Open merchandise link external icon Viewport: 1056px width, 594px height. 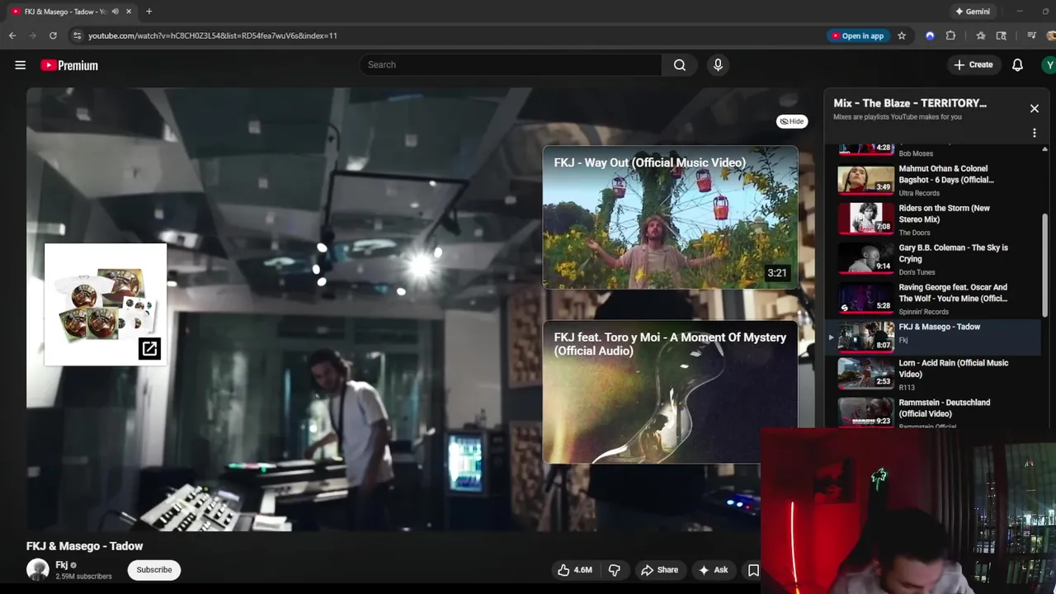[x=149, y=349]
